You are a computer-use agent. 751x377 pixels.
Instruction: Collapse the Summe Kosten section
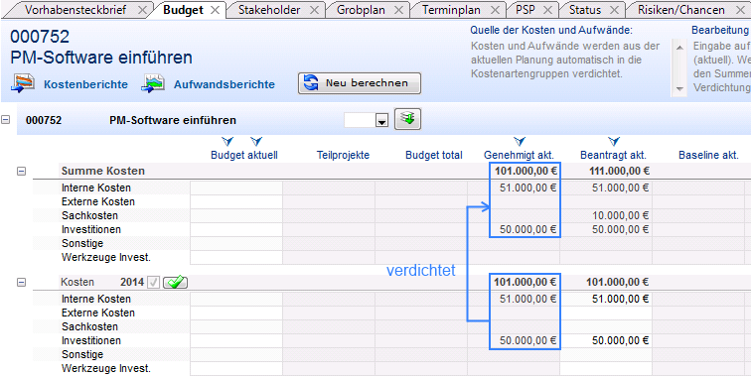[21, 172]
